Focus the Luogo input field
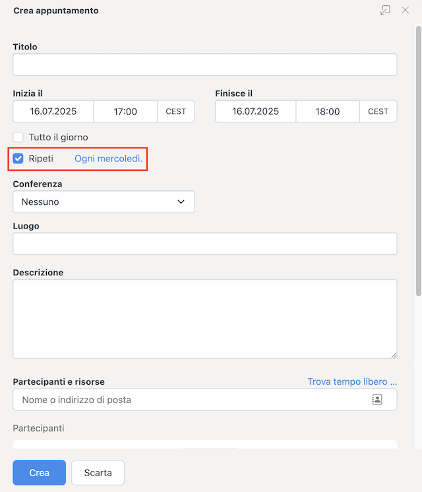 [x=205, y=244]
